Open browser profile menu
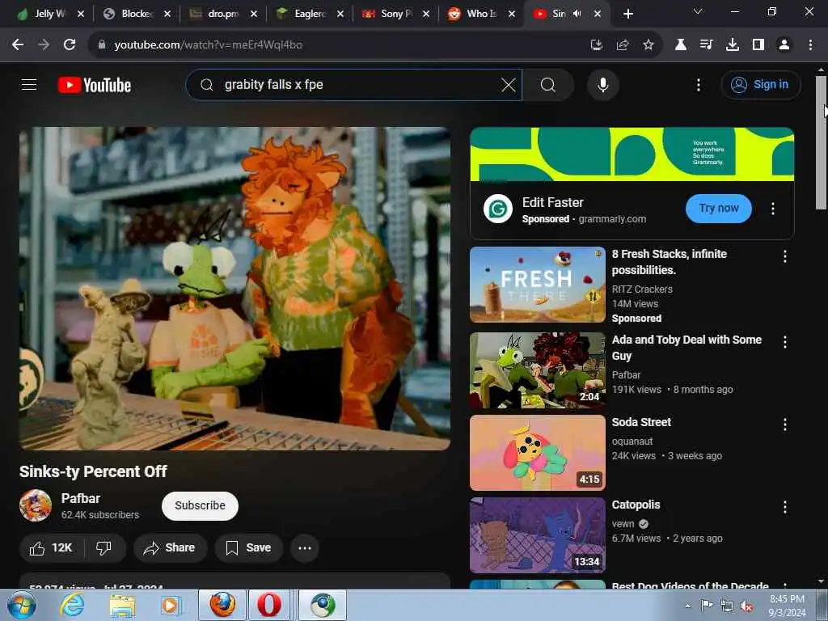 tap(784, 45)
